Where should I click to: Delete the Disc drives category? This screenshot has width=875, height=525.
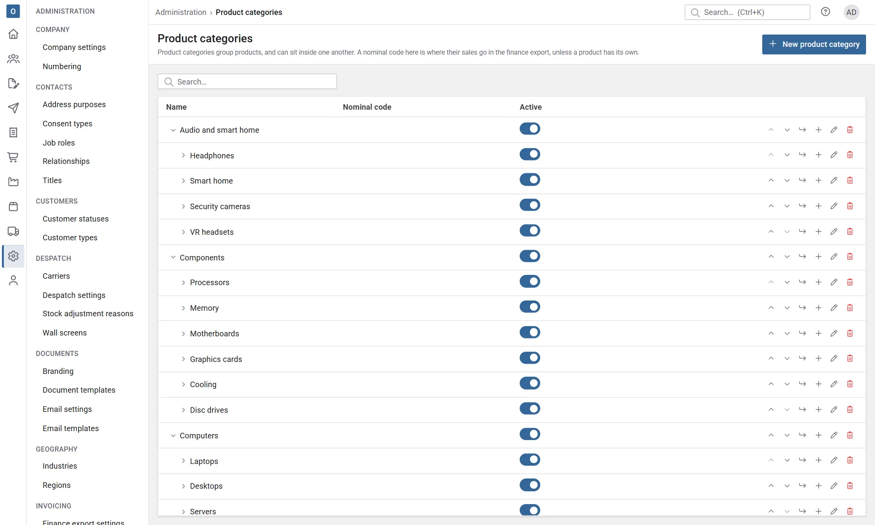pyautogui.click(x=850, y=410)
